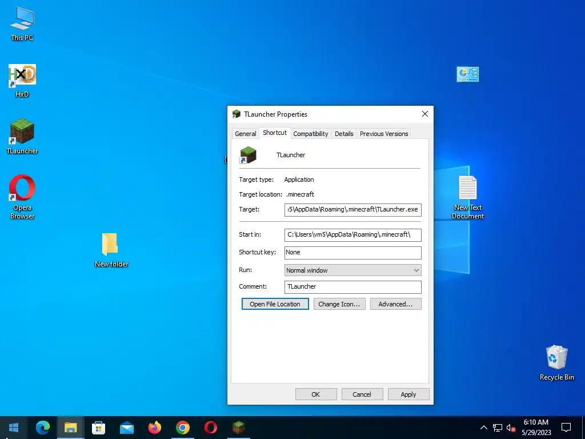Click the ".minecraft" target location text
Image resolution: width=585 pixels, height=439 pixels.
pos(300,194)
